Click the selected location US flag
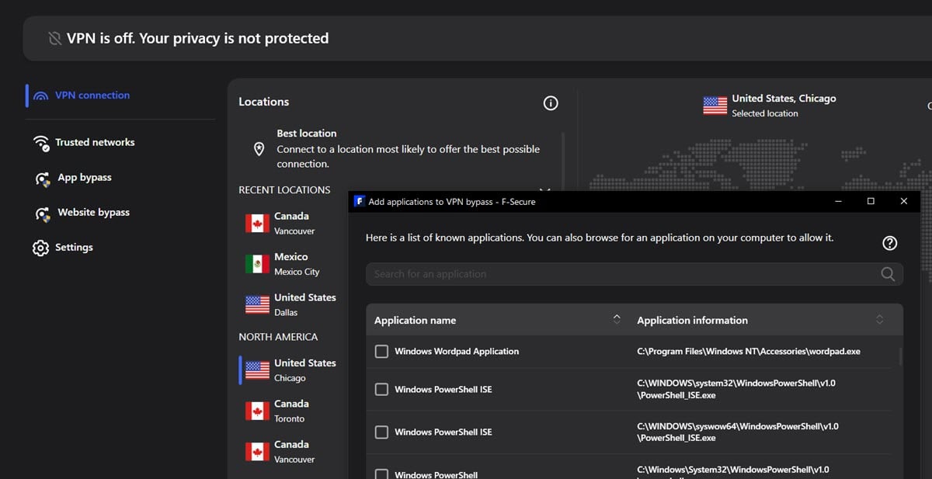The image size is (932, 479). pos(715,106)
